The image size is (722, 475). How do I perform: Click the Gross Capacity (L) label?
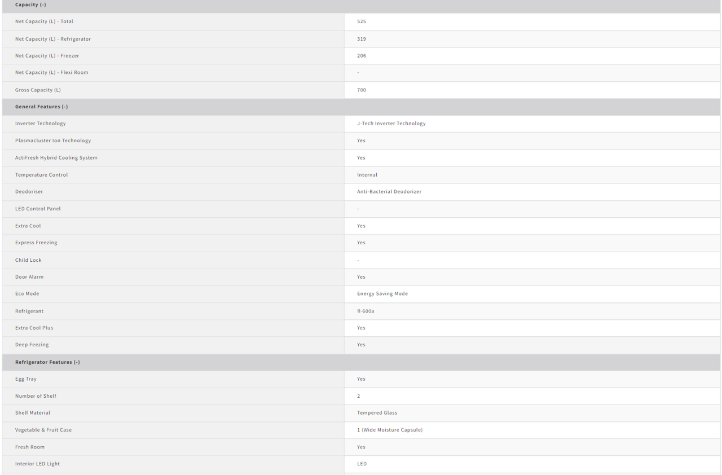coord(38,90)
